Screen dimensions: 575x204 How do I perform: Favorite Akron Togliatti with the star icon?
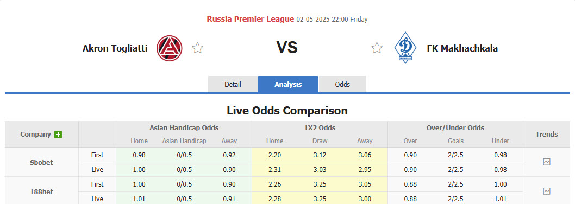(x=198, y=48)
